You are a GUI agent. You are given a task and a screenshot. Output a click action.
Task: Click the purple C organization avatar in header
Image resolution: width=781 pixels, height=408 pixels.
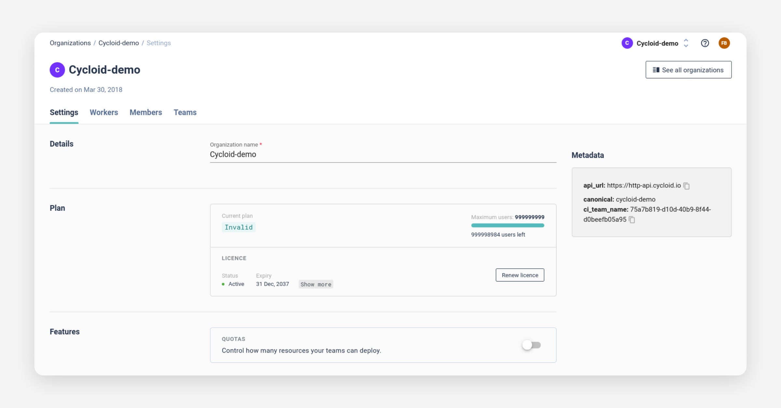click(x=627, y=43)
